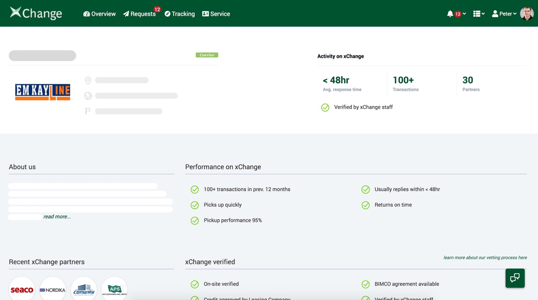The image size is (538, 300).
Task: Open the Service menu item
Action: click(216, 14)
